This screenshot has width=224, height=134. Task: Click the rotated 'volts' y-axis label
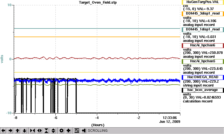tap(2, 59)
